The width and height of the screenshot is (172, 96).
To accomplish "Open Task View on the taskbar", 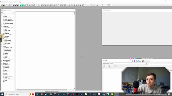I will click(37, 94).
